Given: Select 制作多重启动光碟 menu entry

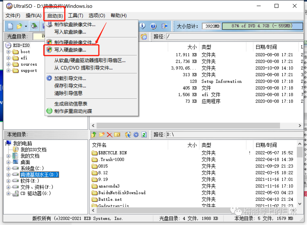Looking at the screenshot, I should 92,111.
